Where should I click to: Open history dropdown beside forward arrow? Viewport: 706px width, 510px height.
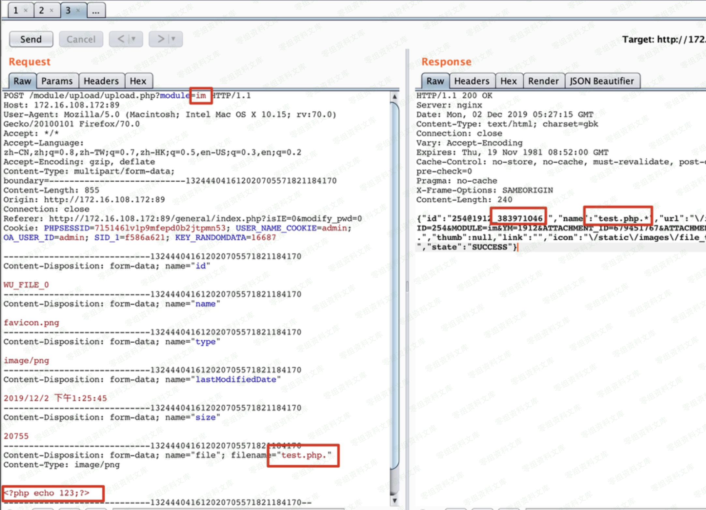point(173,39)
